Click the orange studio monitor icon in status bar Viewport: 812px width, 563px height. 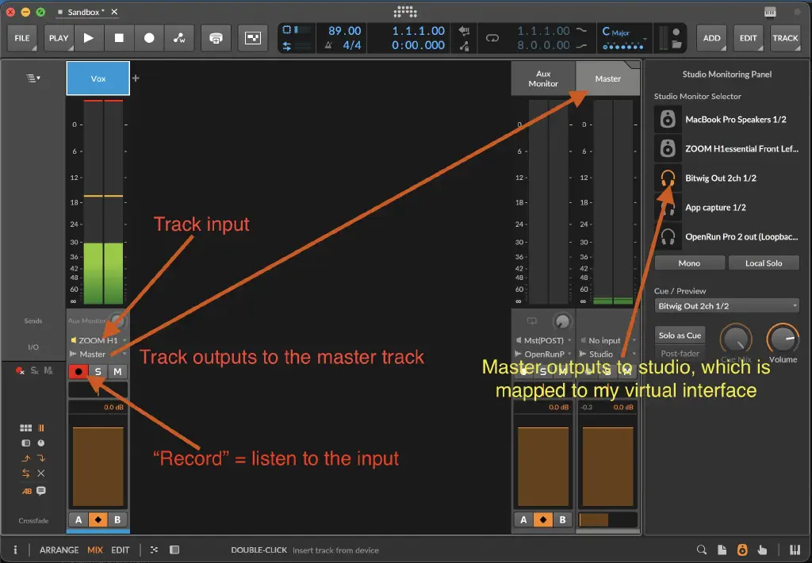743,549
